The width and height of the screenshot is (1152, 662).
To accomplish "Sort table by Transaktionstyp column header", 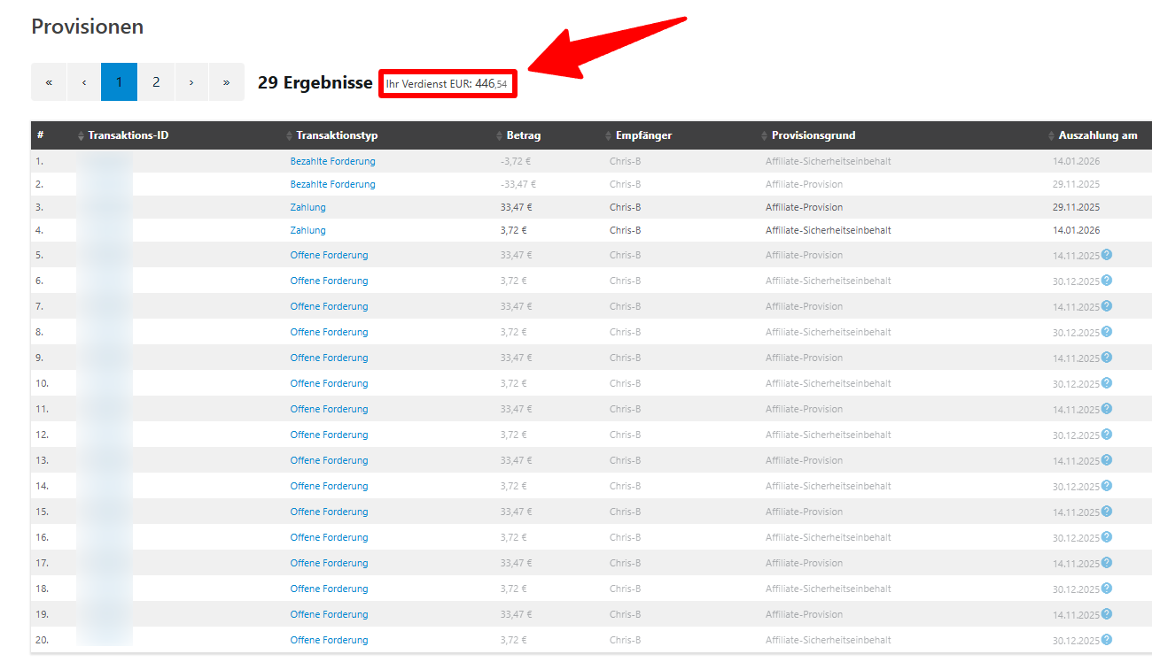I will [x=337, y=135].
